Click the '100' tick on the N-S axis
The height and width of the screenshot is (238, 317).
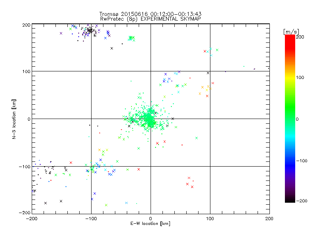coord(26,71)
